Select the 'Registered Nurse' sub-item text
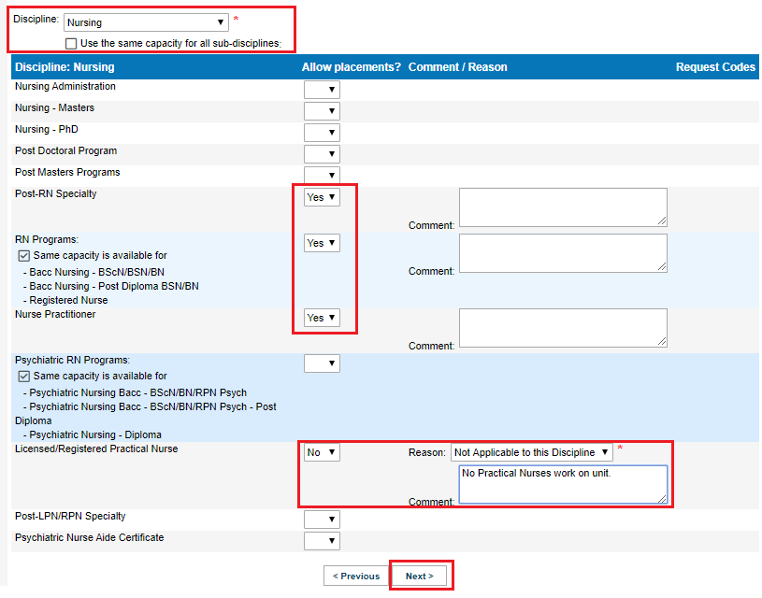The width and height of the screenshot is (762, 598). [68, 300]
